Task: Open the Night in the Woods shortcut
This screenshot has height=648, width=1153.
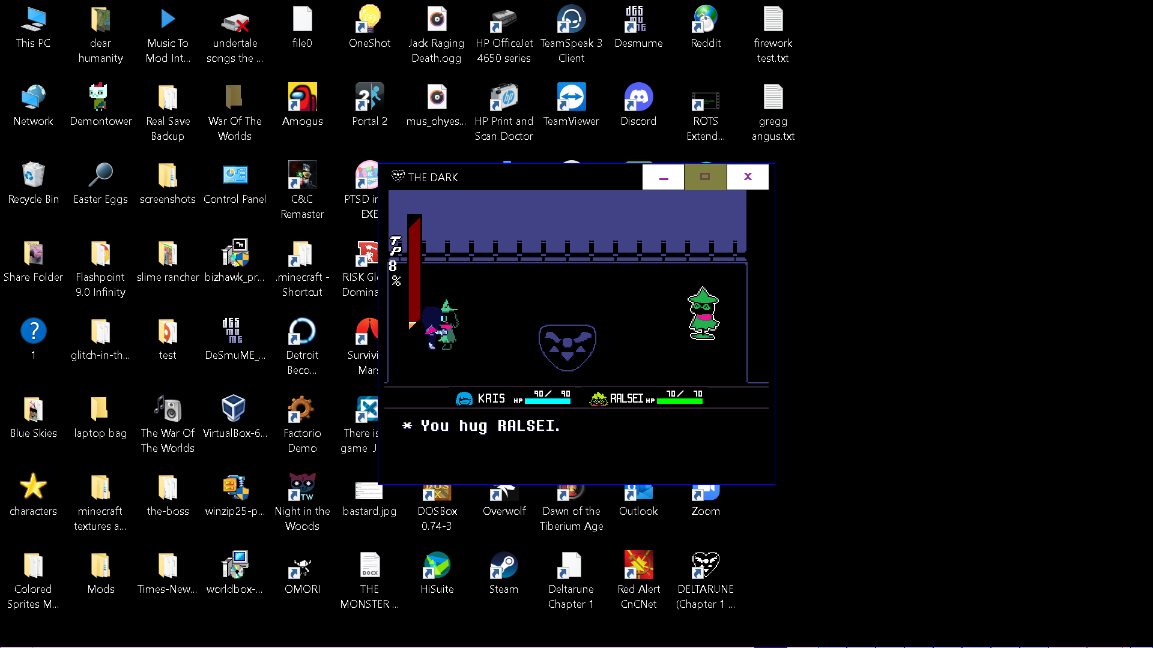Action: (302, 488)
